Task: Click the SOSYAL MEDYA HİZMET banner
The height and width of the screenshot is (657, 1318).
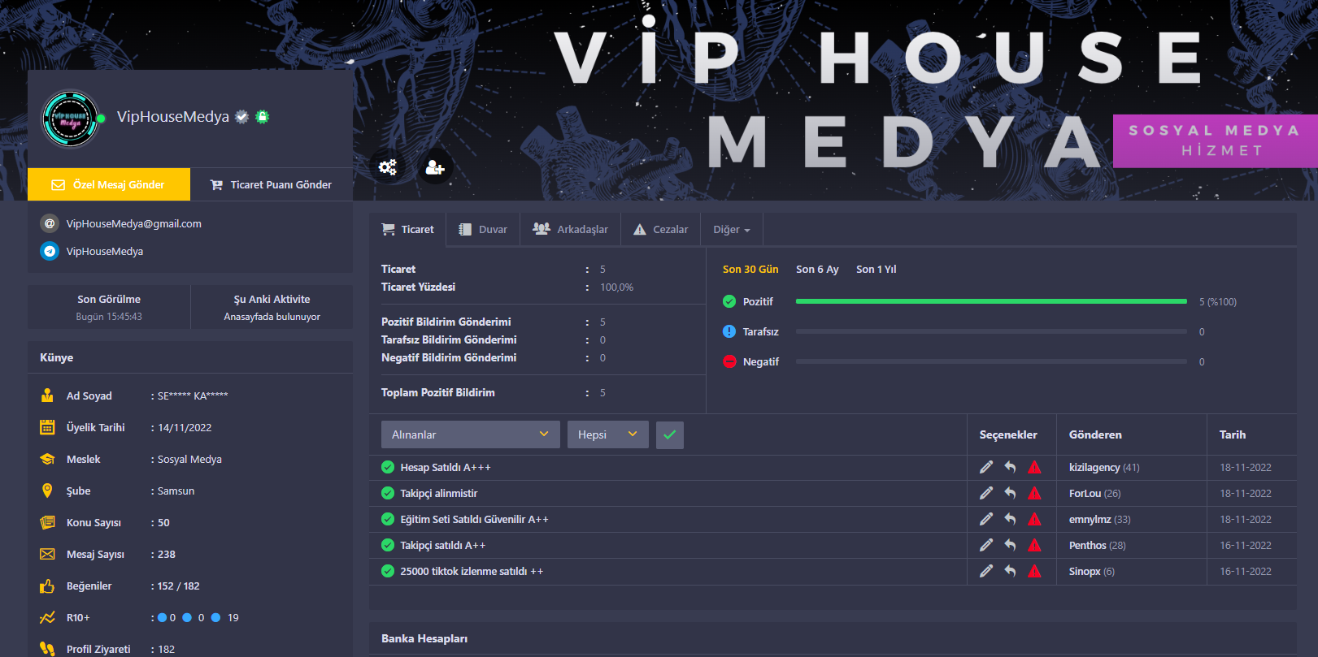Action: (1216, 141)
